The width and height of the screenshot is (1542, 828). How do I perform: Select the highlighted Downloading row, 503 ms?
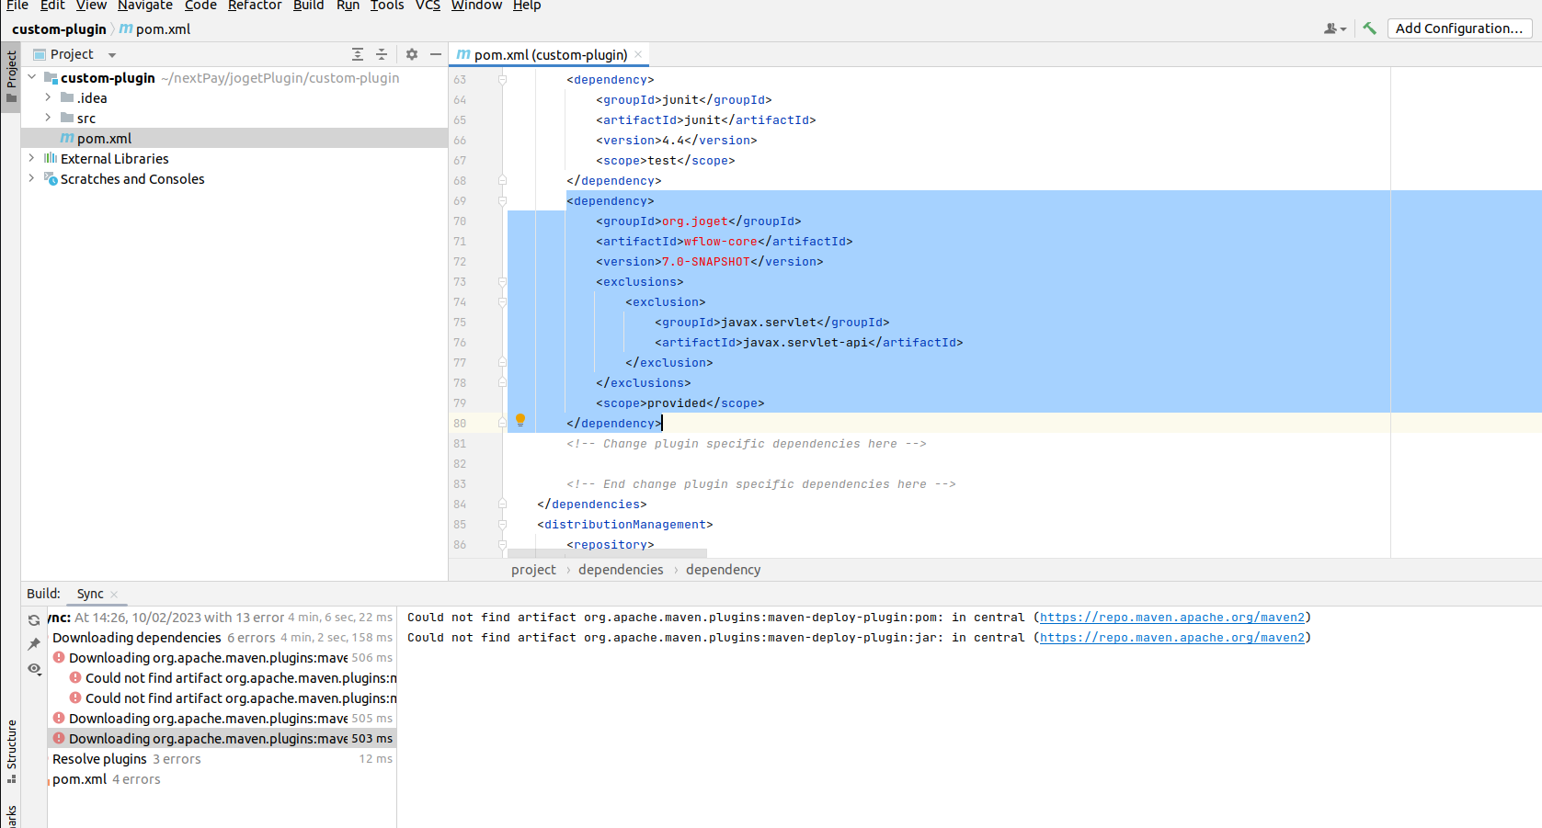click(x=222, y=739)
